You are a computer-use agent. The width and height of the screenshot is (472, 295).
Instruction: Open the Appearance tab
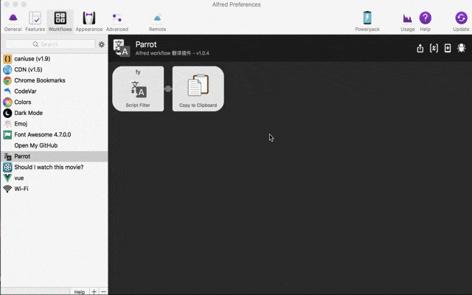click(89, 21)
